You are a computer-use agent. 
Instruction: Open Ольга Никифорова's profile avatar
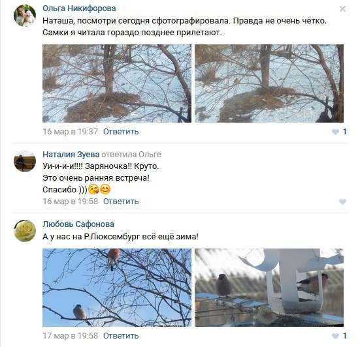[x=25, y=16]
